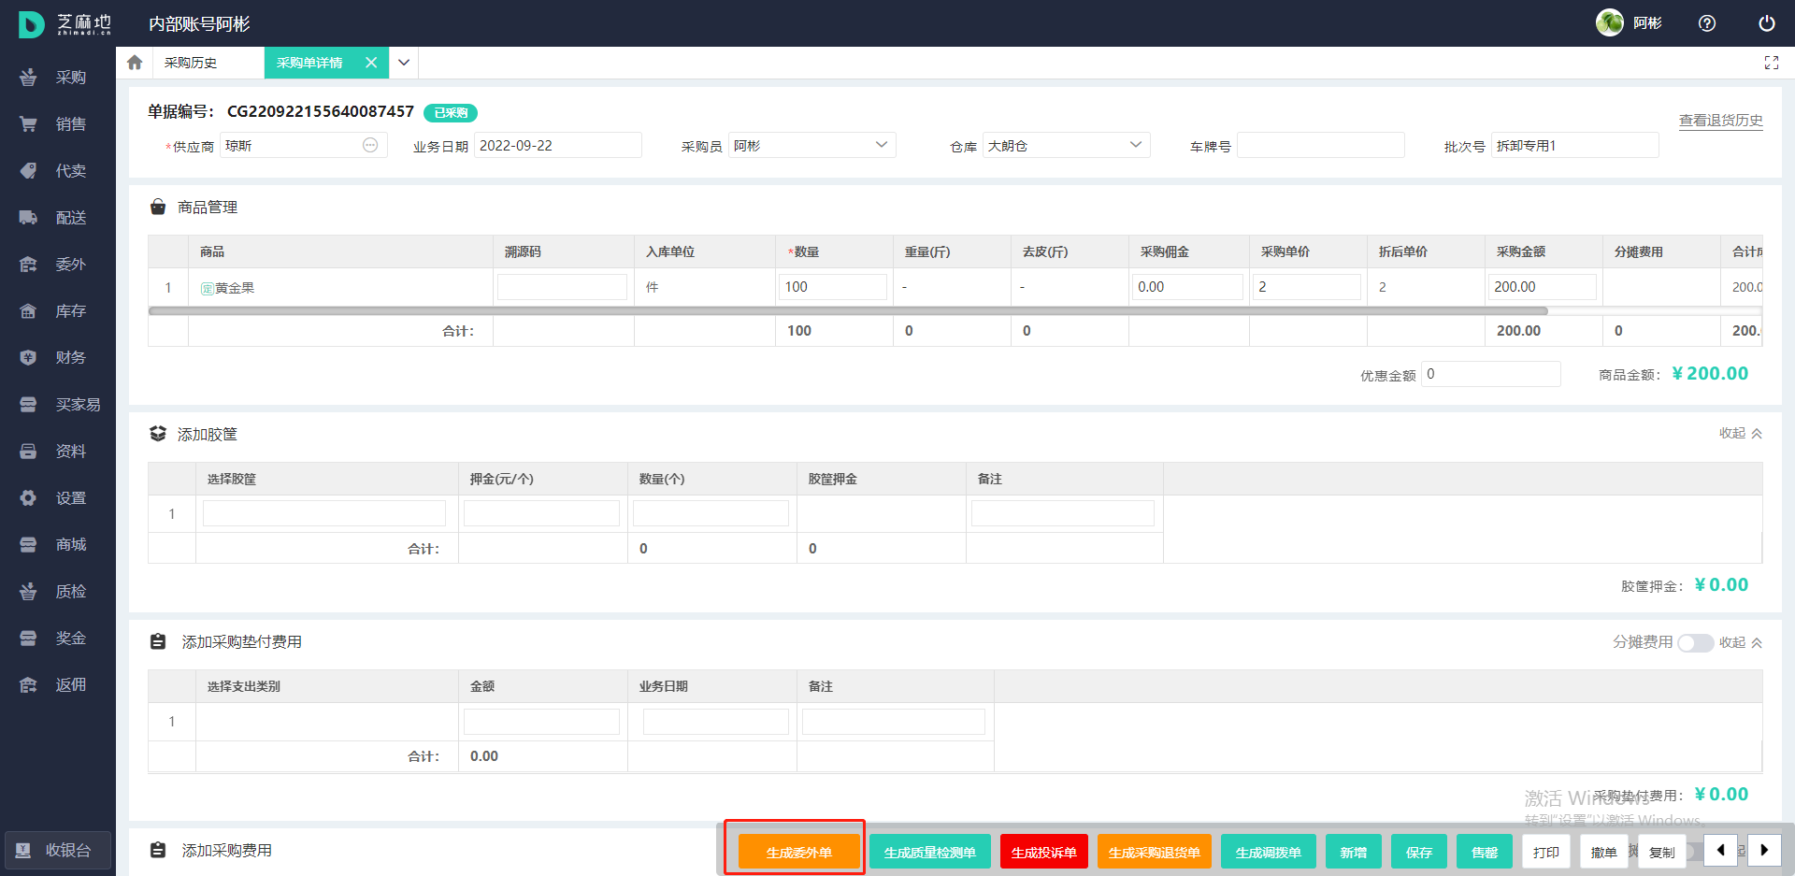The image size is (1795, 876).
Task: Click the help question mark icon
Action: click(1707, 23)
